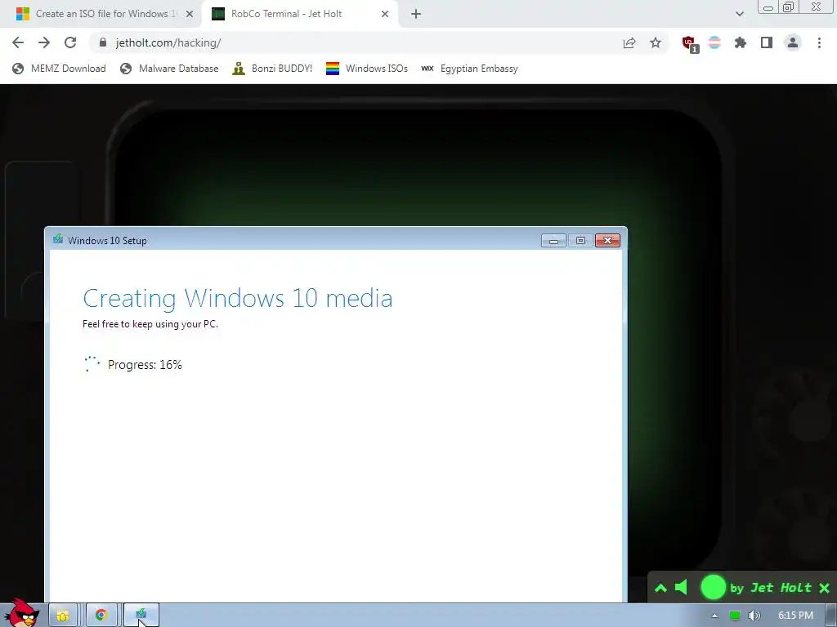Close the RobCo Terminal tab
The height and width of the screenshot is (627, 837).
(385, 14)
